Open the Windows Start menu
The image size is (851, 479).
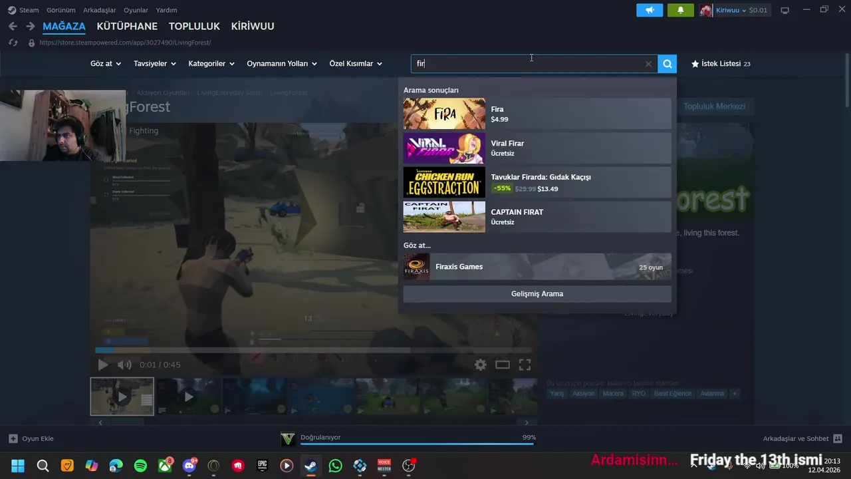pyautogui.click(x=18, y=466)
